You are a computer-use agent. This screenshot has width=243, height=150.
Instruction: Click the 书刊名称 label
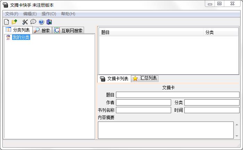pyautogui.click(x=106, y=110)
